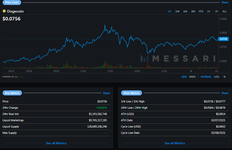Screen dimensions: 232x150
Task: Click the 0.0900 price axis label
Action: pos(223,19)
